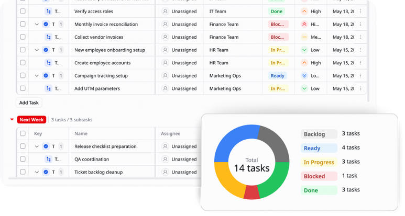This screenshot has width=405, height=216.
Task: Click highest priority icon on Monthly invoice reconciliation
Action: 304,24
